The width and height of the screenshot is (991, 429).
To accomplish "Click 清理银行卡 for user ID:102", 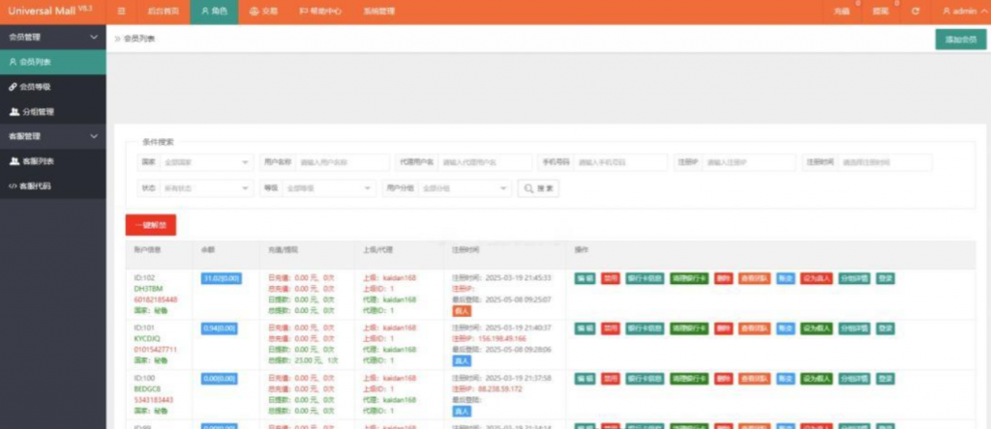I will 689,278.
